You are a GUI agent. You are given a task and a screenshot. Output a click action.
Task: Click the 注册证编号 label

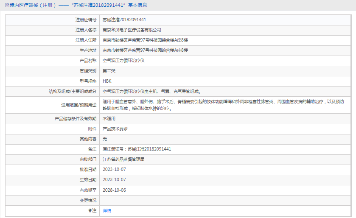tap(86, 20)
